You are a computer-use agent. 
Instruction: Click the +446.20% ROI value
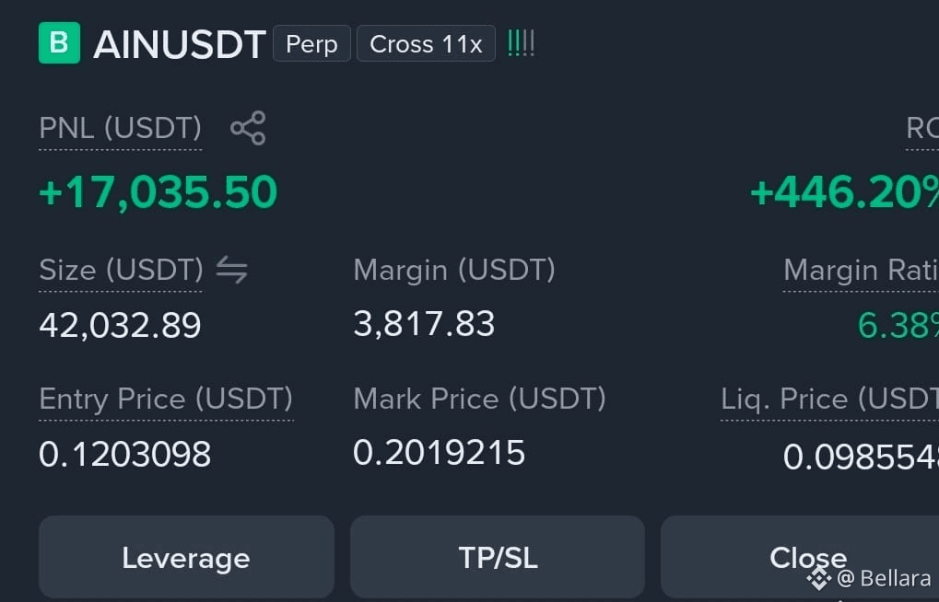point(844,192)
